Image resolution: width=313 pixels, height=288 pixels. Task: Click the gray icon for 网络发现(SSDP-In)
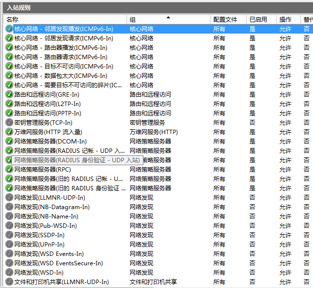(x=9, y=235)
